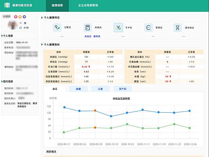
Task: Click the birth date 1956-11-17
Action: click(x=22, y=43)
